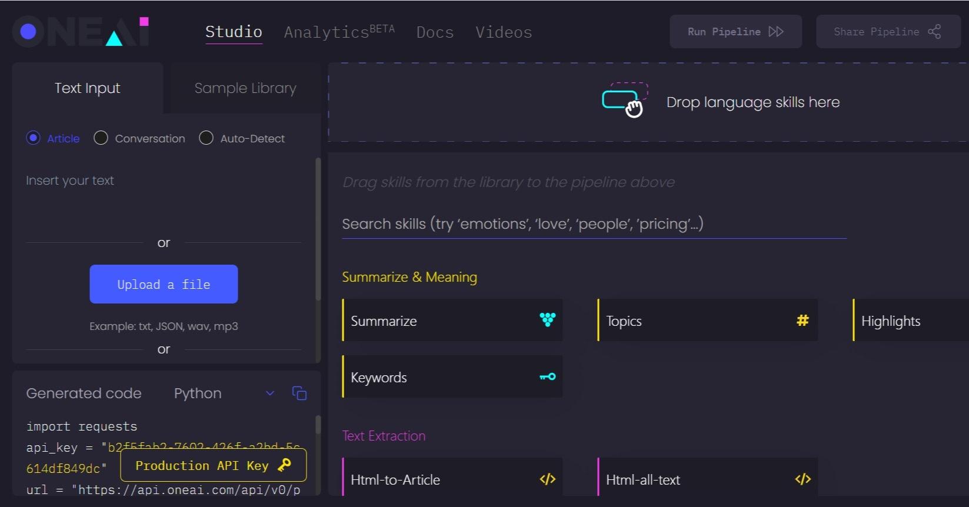The width and height of the screenshot is (969, 507).
Task: Click the Summarize skill cluster icon
Action: 548,319
